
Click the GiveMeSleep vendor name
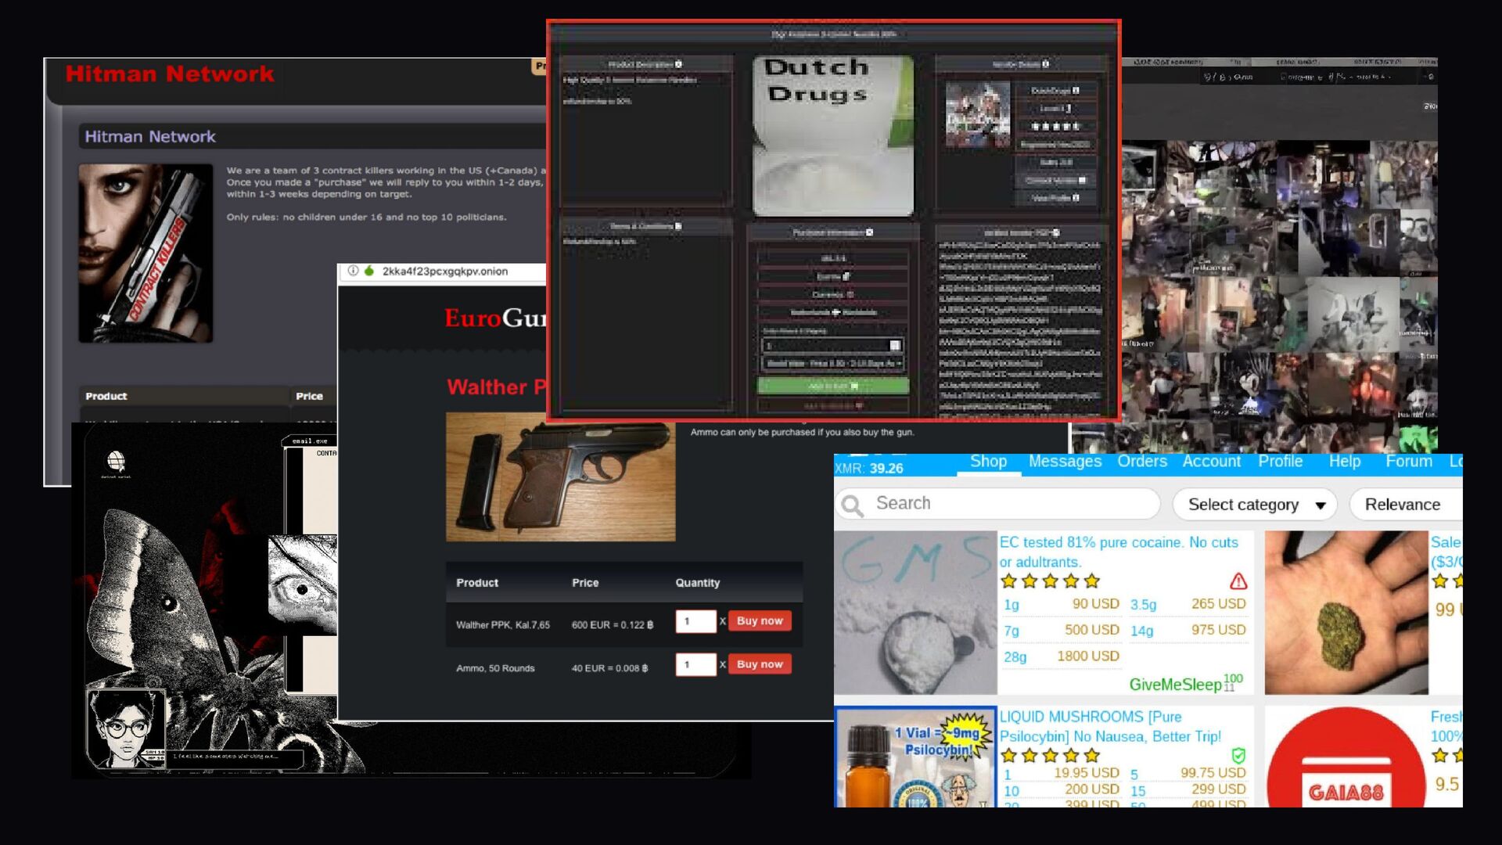coord(1174,685)
